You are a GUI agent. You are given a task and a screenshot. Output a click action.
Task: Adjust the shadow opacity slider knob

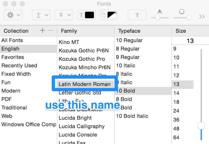(158, 18)
